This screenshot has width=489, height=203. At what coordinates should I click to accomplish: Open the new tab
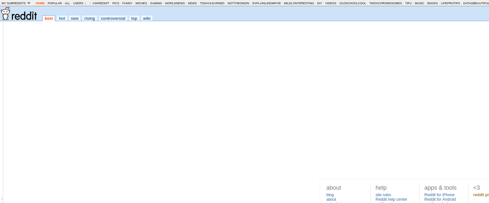(x=75, y=19)
